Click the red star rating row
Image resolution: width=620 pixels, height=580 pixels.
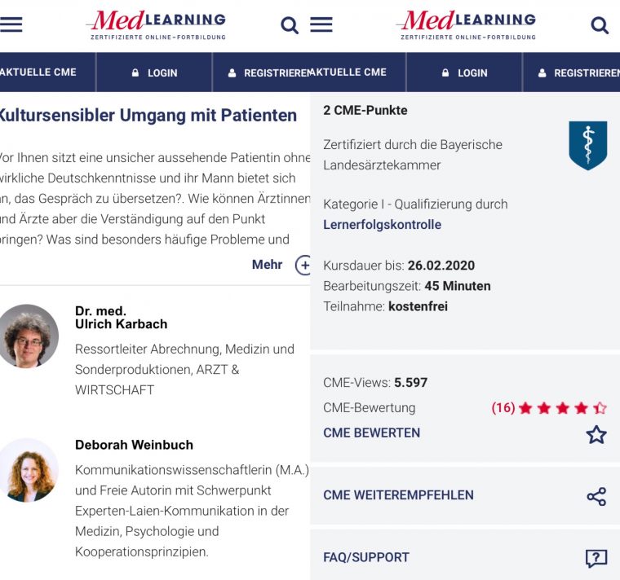click(562, 408)
